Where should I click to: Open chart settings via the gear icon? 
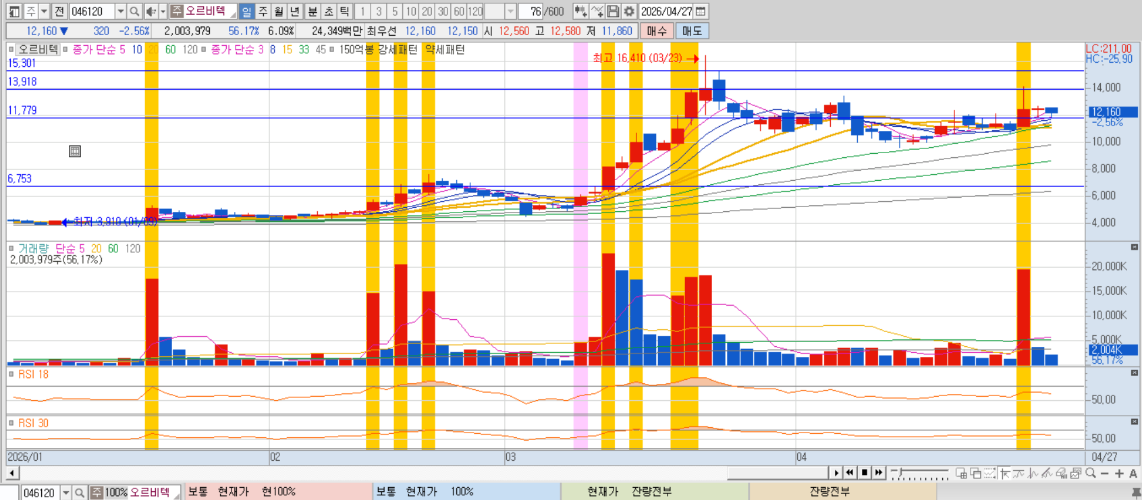pyautogui.click(x=629, y=11)
